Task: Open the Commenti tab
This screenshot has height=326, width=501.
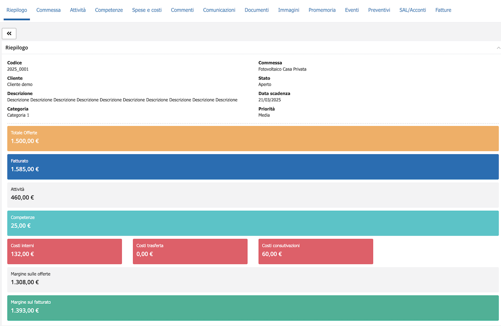Action: point(182,10)
